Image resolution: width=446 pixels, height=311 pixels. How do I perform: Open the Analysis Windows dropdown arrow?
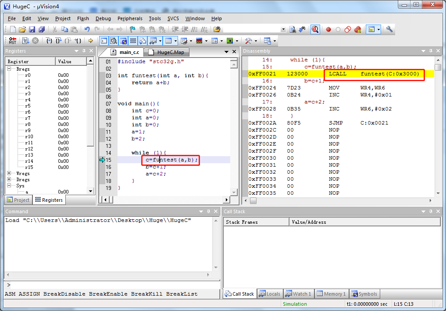tap(206, 41)
